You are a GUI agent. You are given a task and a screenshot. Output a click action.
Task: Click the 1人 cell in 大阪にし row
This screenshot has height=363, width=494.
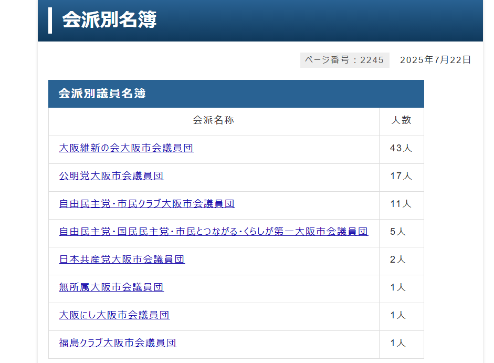point(402,317)
